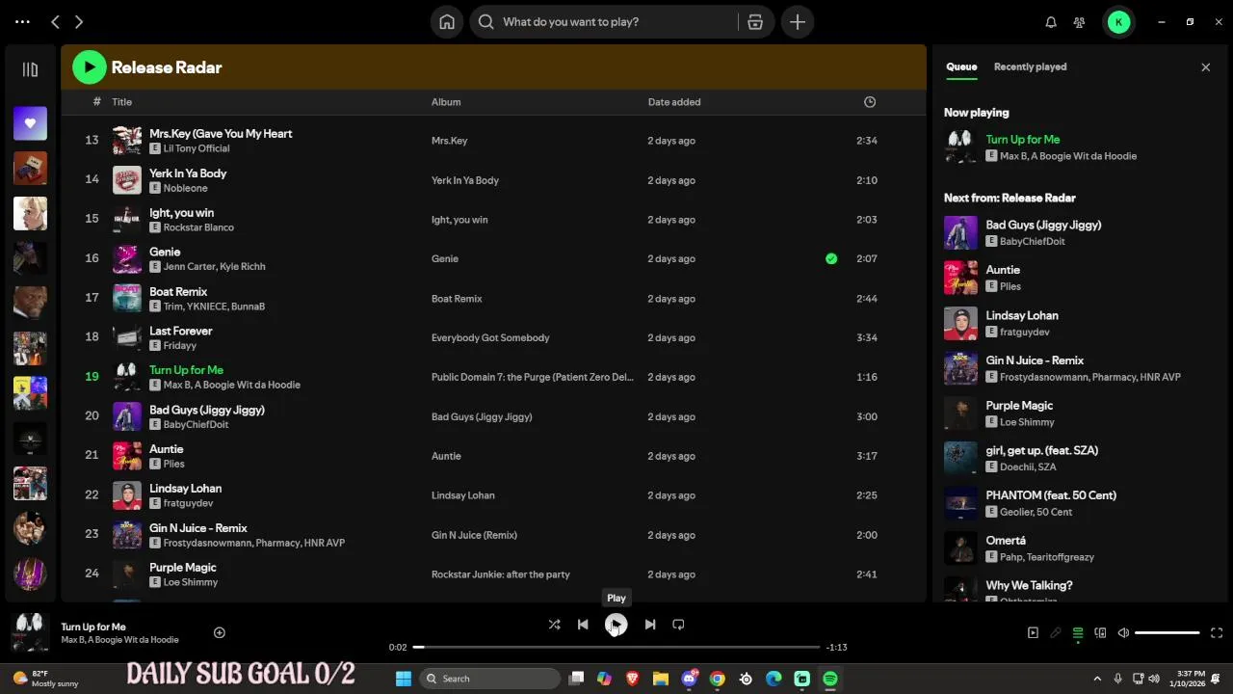This screenshot has height=694, width=1233.
Task: Toggle Now Playing view icon
Action: pos(1033,633)
